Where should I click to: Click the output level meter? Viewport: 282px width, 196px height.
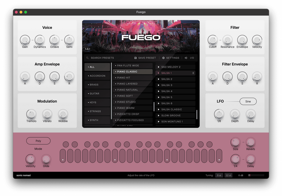[x=256, y=175]
